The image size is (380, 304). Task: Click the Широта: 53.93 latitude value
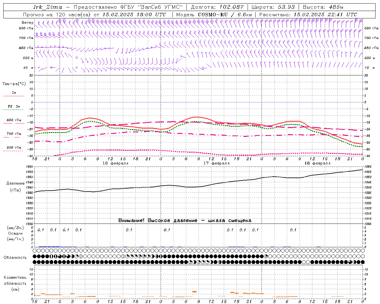[x=273, y=7]
